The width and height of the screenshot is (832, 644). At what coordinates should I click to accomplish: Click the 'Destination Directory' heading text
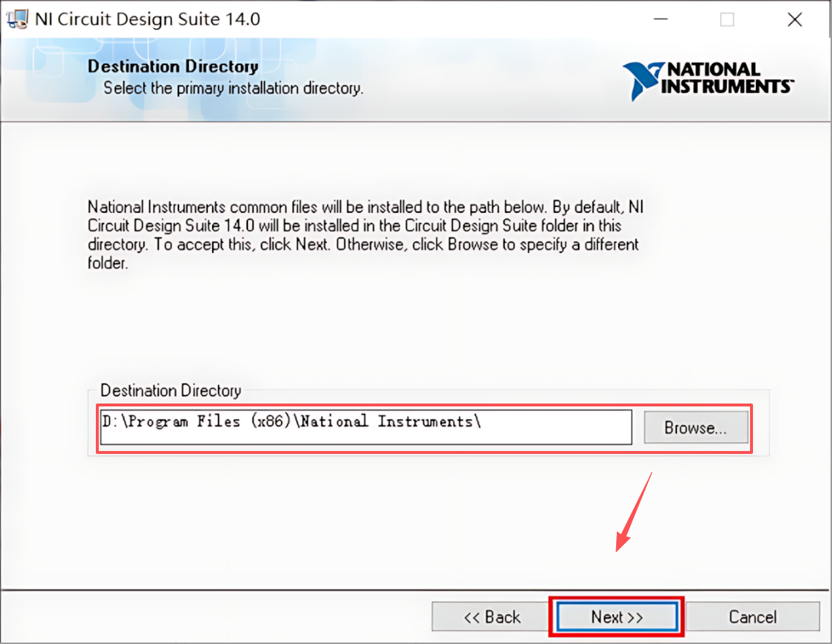pos(173,67)
